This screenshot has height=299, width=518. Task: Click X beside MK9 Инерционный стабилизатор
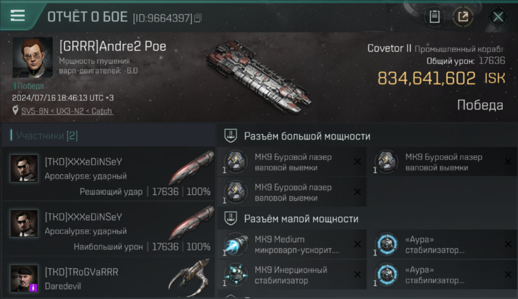(357, 275)
